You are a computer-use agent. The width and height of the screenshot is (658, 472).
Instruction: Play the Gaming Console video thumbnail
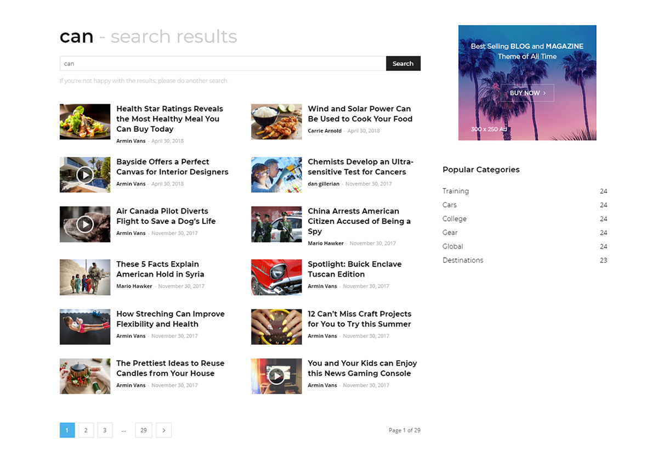click(x=276, y=377)
